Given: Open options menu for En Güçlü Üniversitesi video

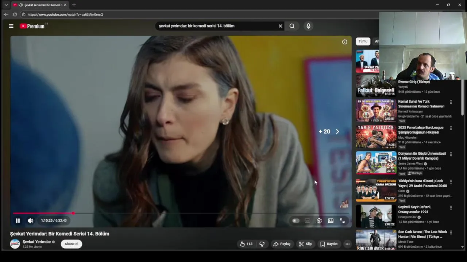Looking at the screenshot, I should (x=451, y=154).
